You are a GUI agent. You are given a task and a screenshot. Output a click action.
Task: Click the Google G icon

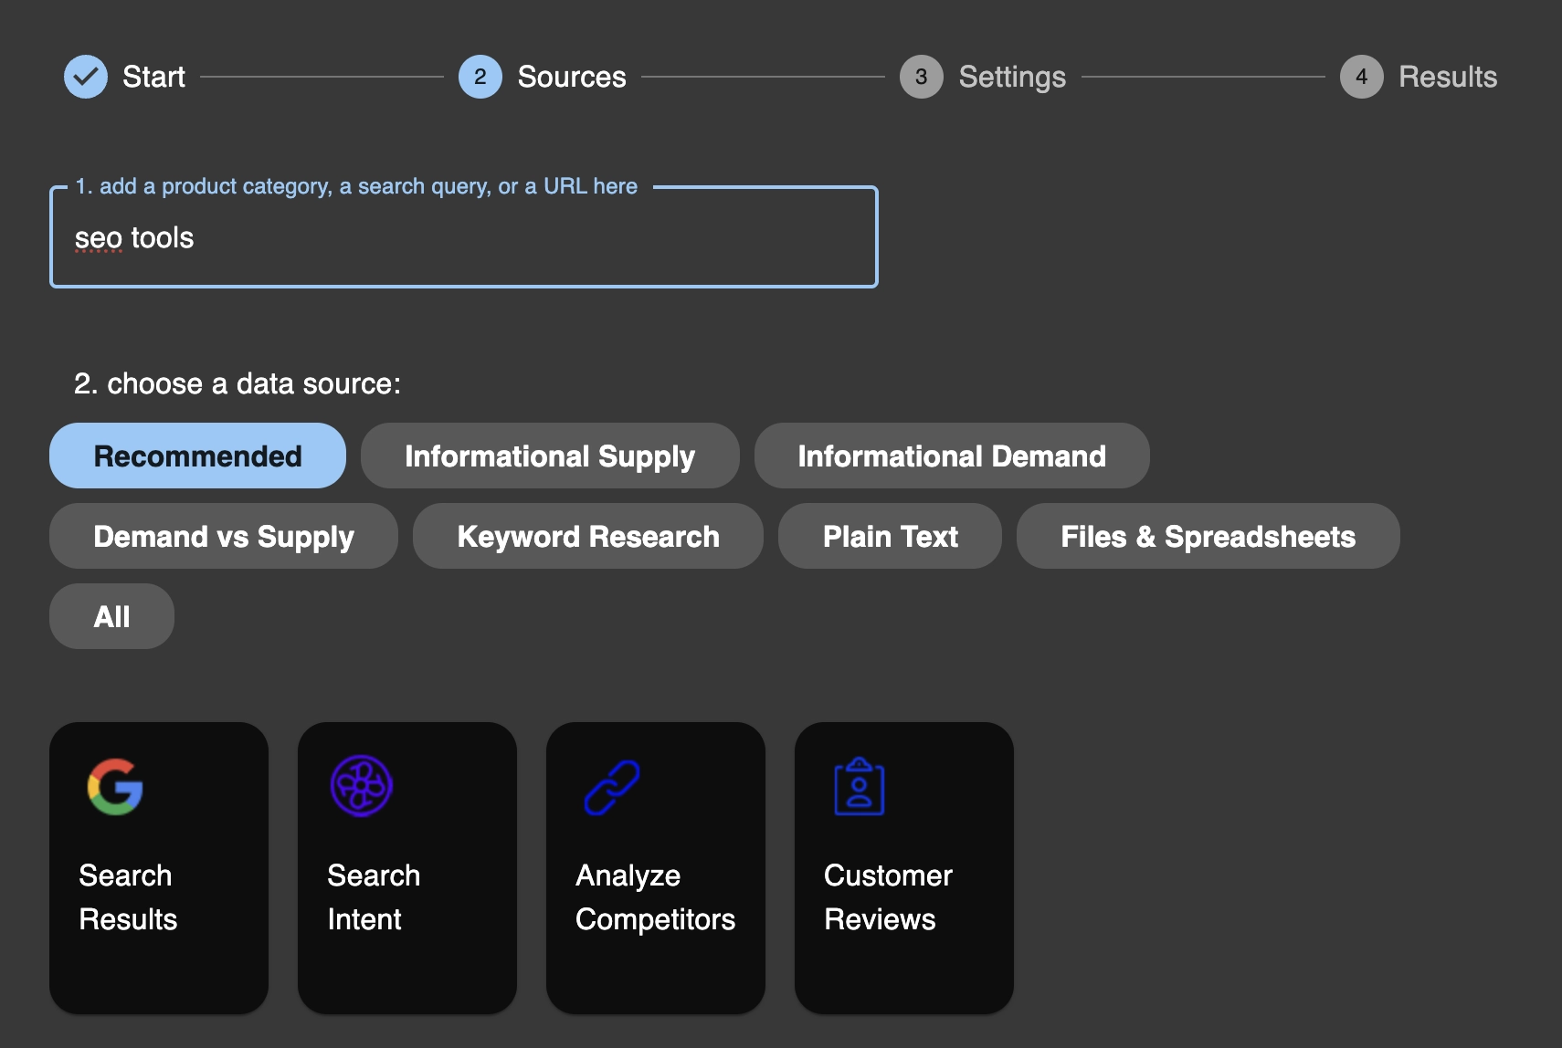click(x=115, y=786)
